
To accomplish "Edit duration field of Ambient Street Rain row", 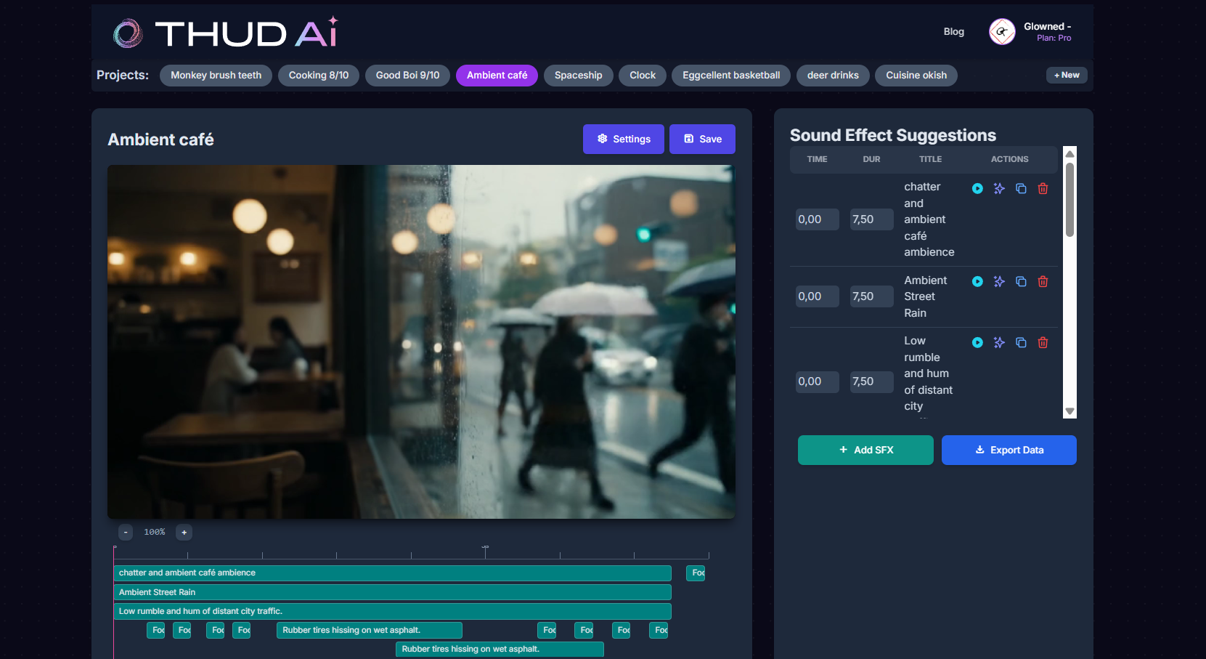I will 872,296.
